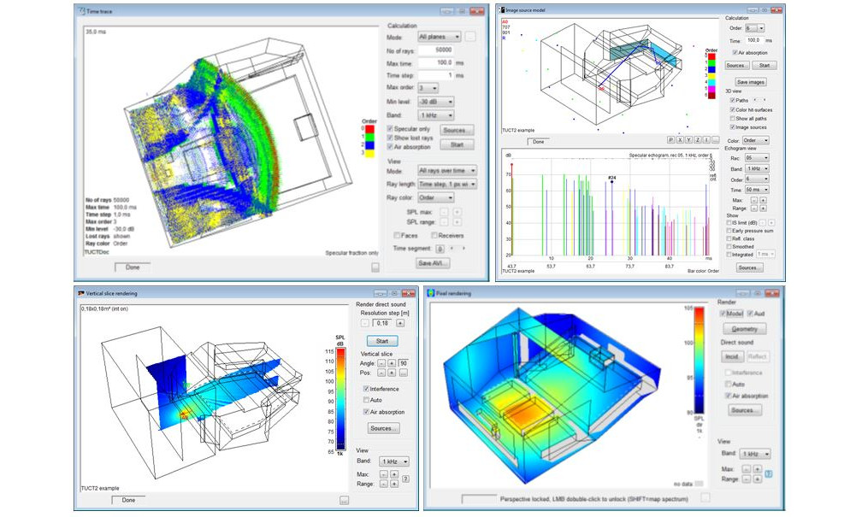Open Band dropdown in Pixel rendering

(x=755, y=454)
